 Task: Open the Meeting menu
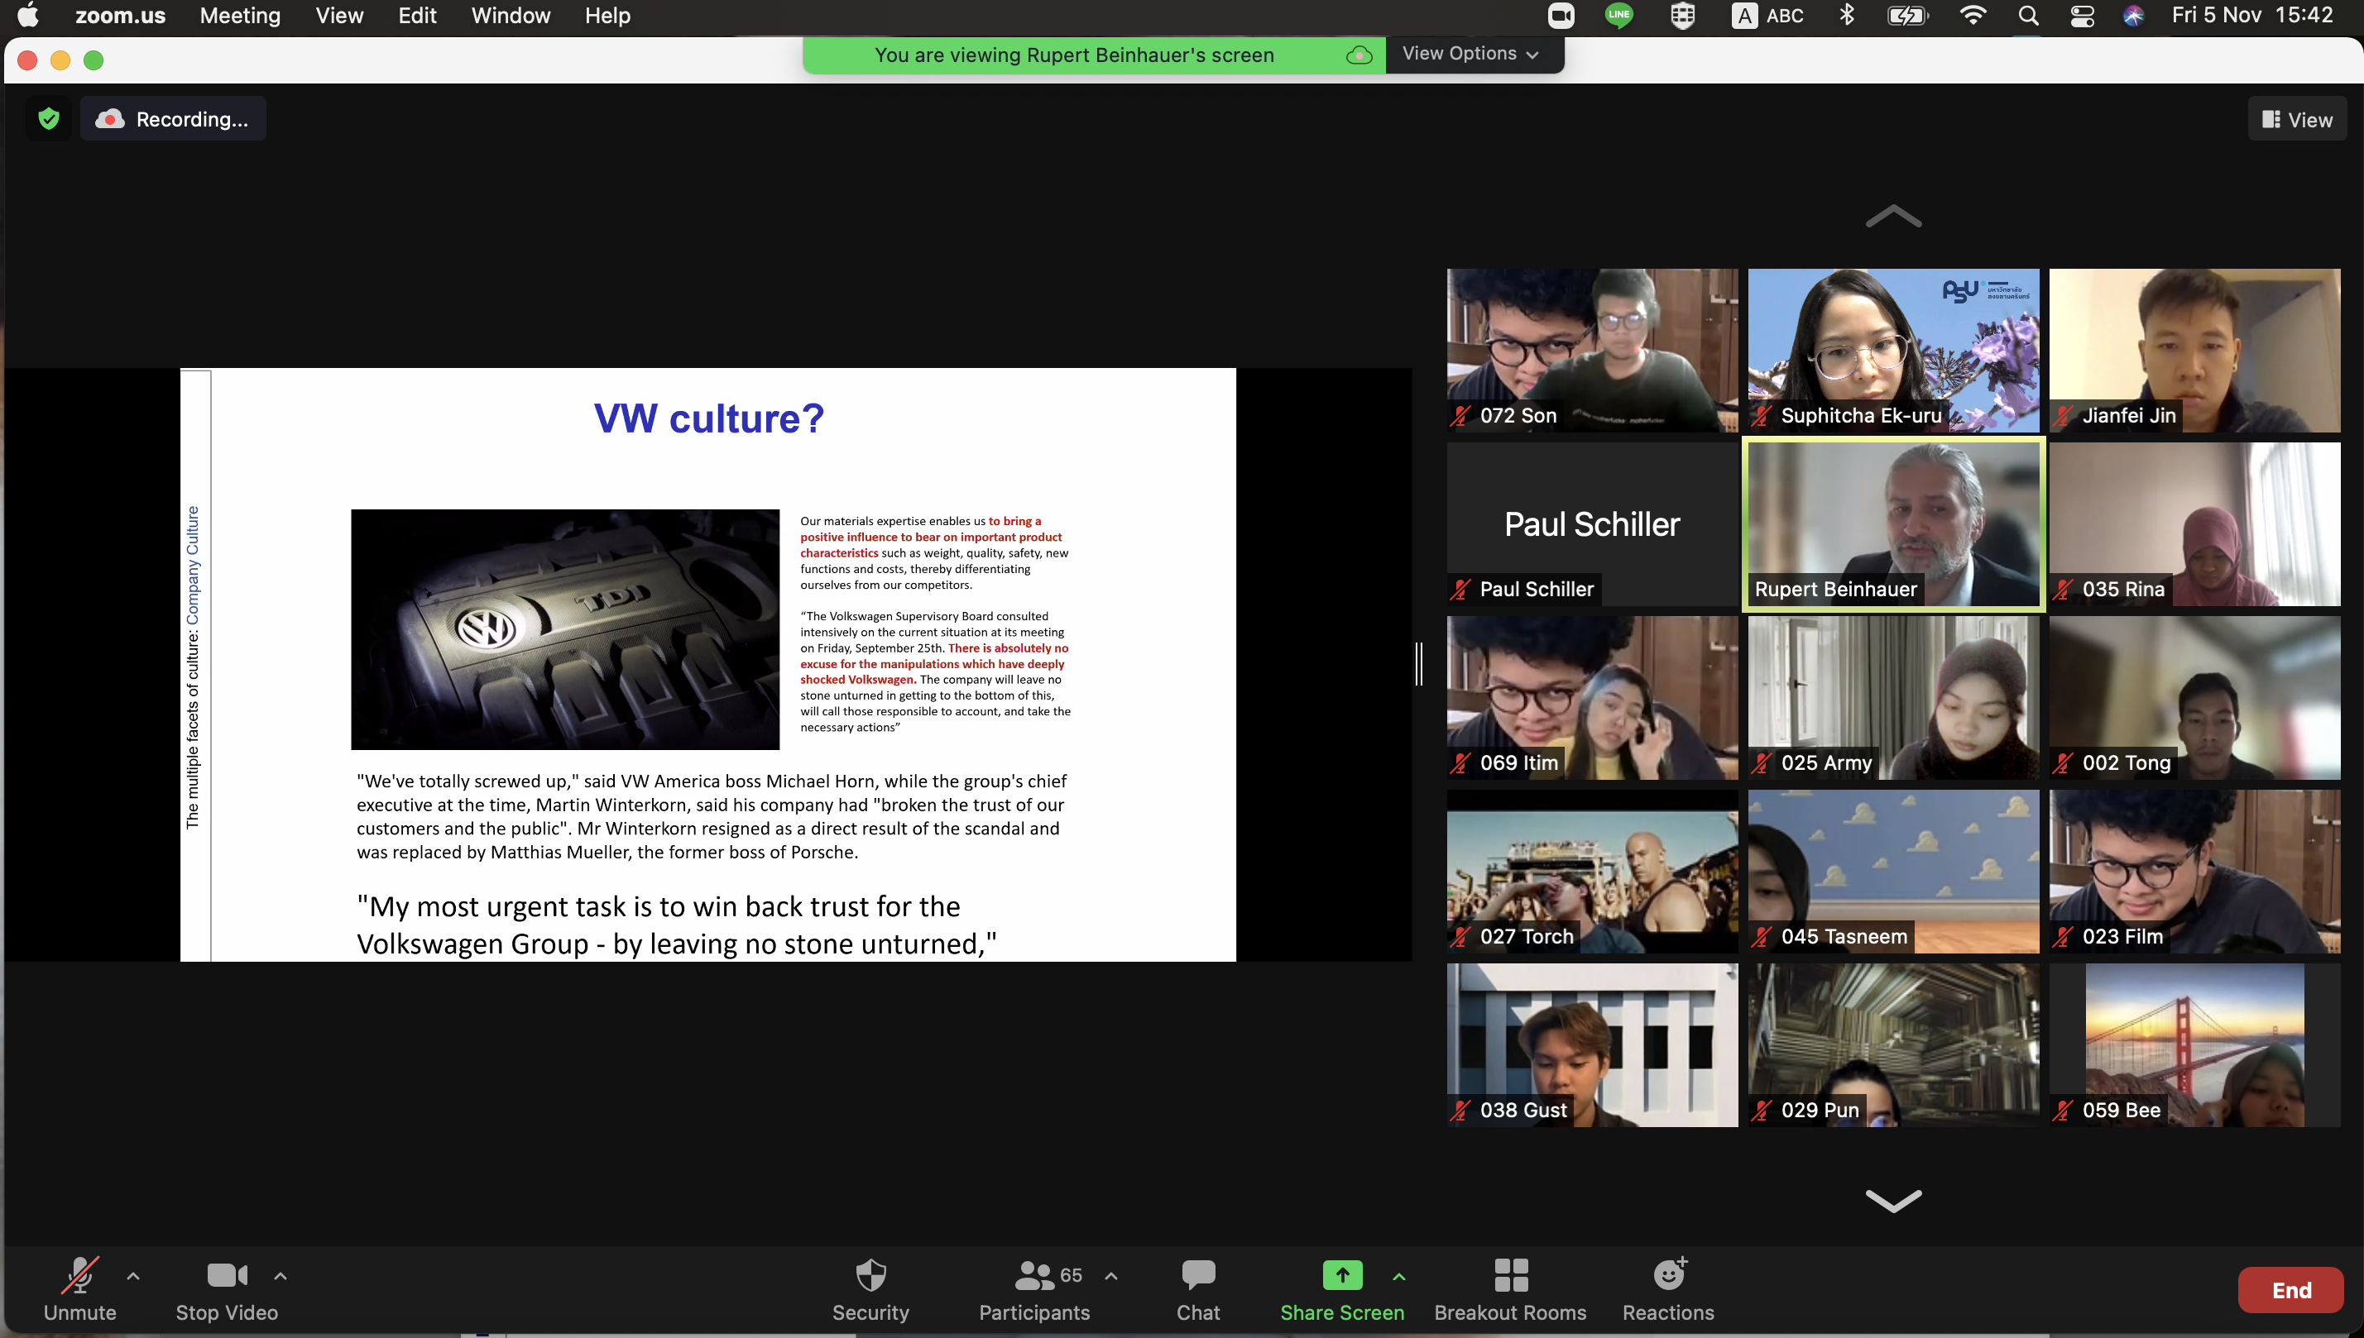(x=240, y=16)
